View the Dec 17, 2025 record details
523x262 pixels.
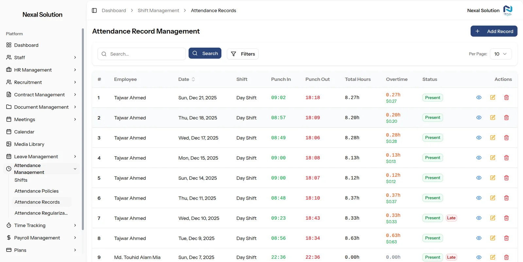(479, 138)
